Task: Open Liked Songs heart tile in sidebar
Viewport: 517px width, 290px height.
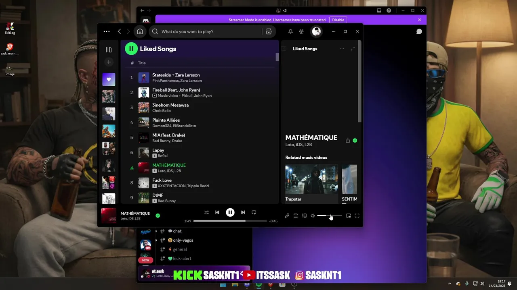Action: click(109, 79)
